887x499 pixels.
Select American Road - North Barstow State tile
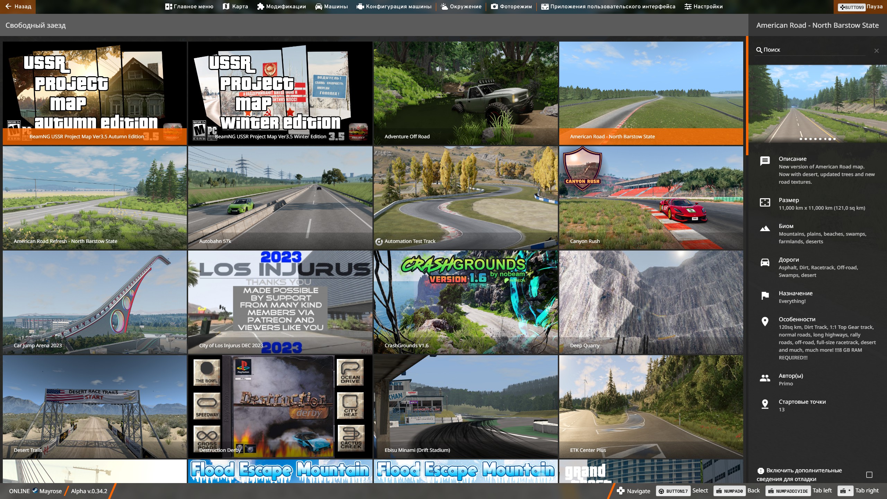pos(651,93)
